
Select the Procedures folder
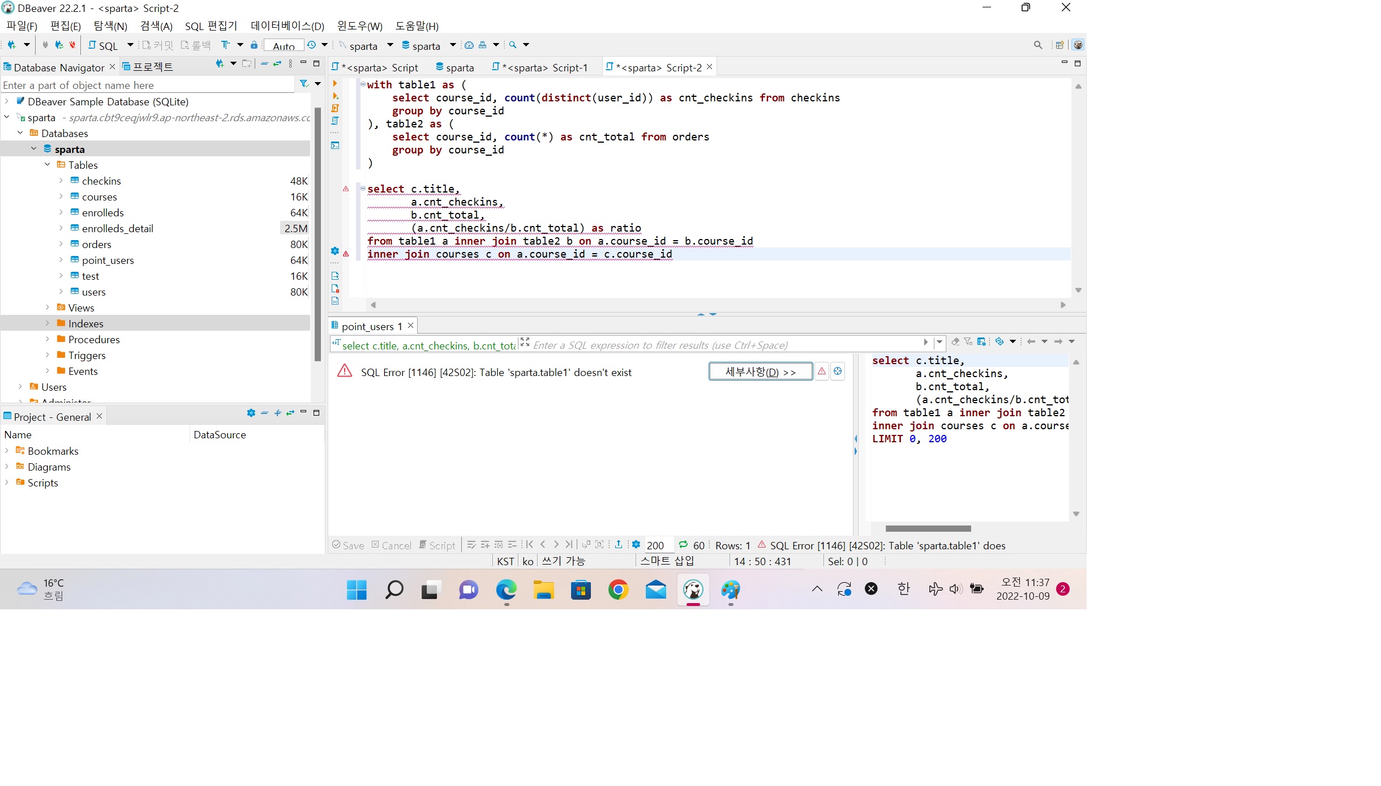(93, 339)
